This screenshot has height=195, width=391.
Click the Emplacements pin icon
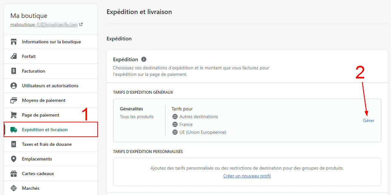(14, 159)
